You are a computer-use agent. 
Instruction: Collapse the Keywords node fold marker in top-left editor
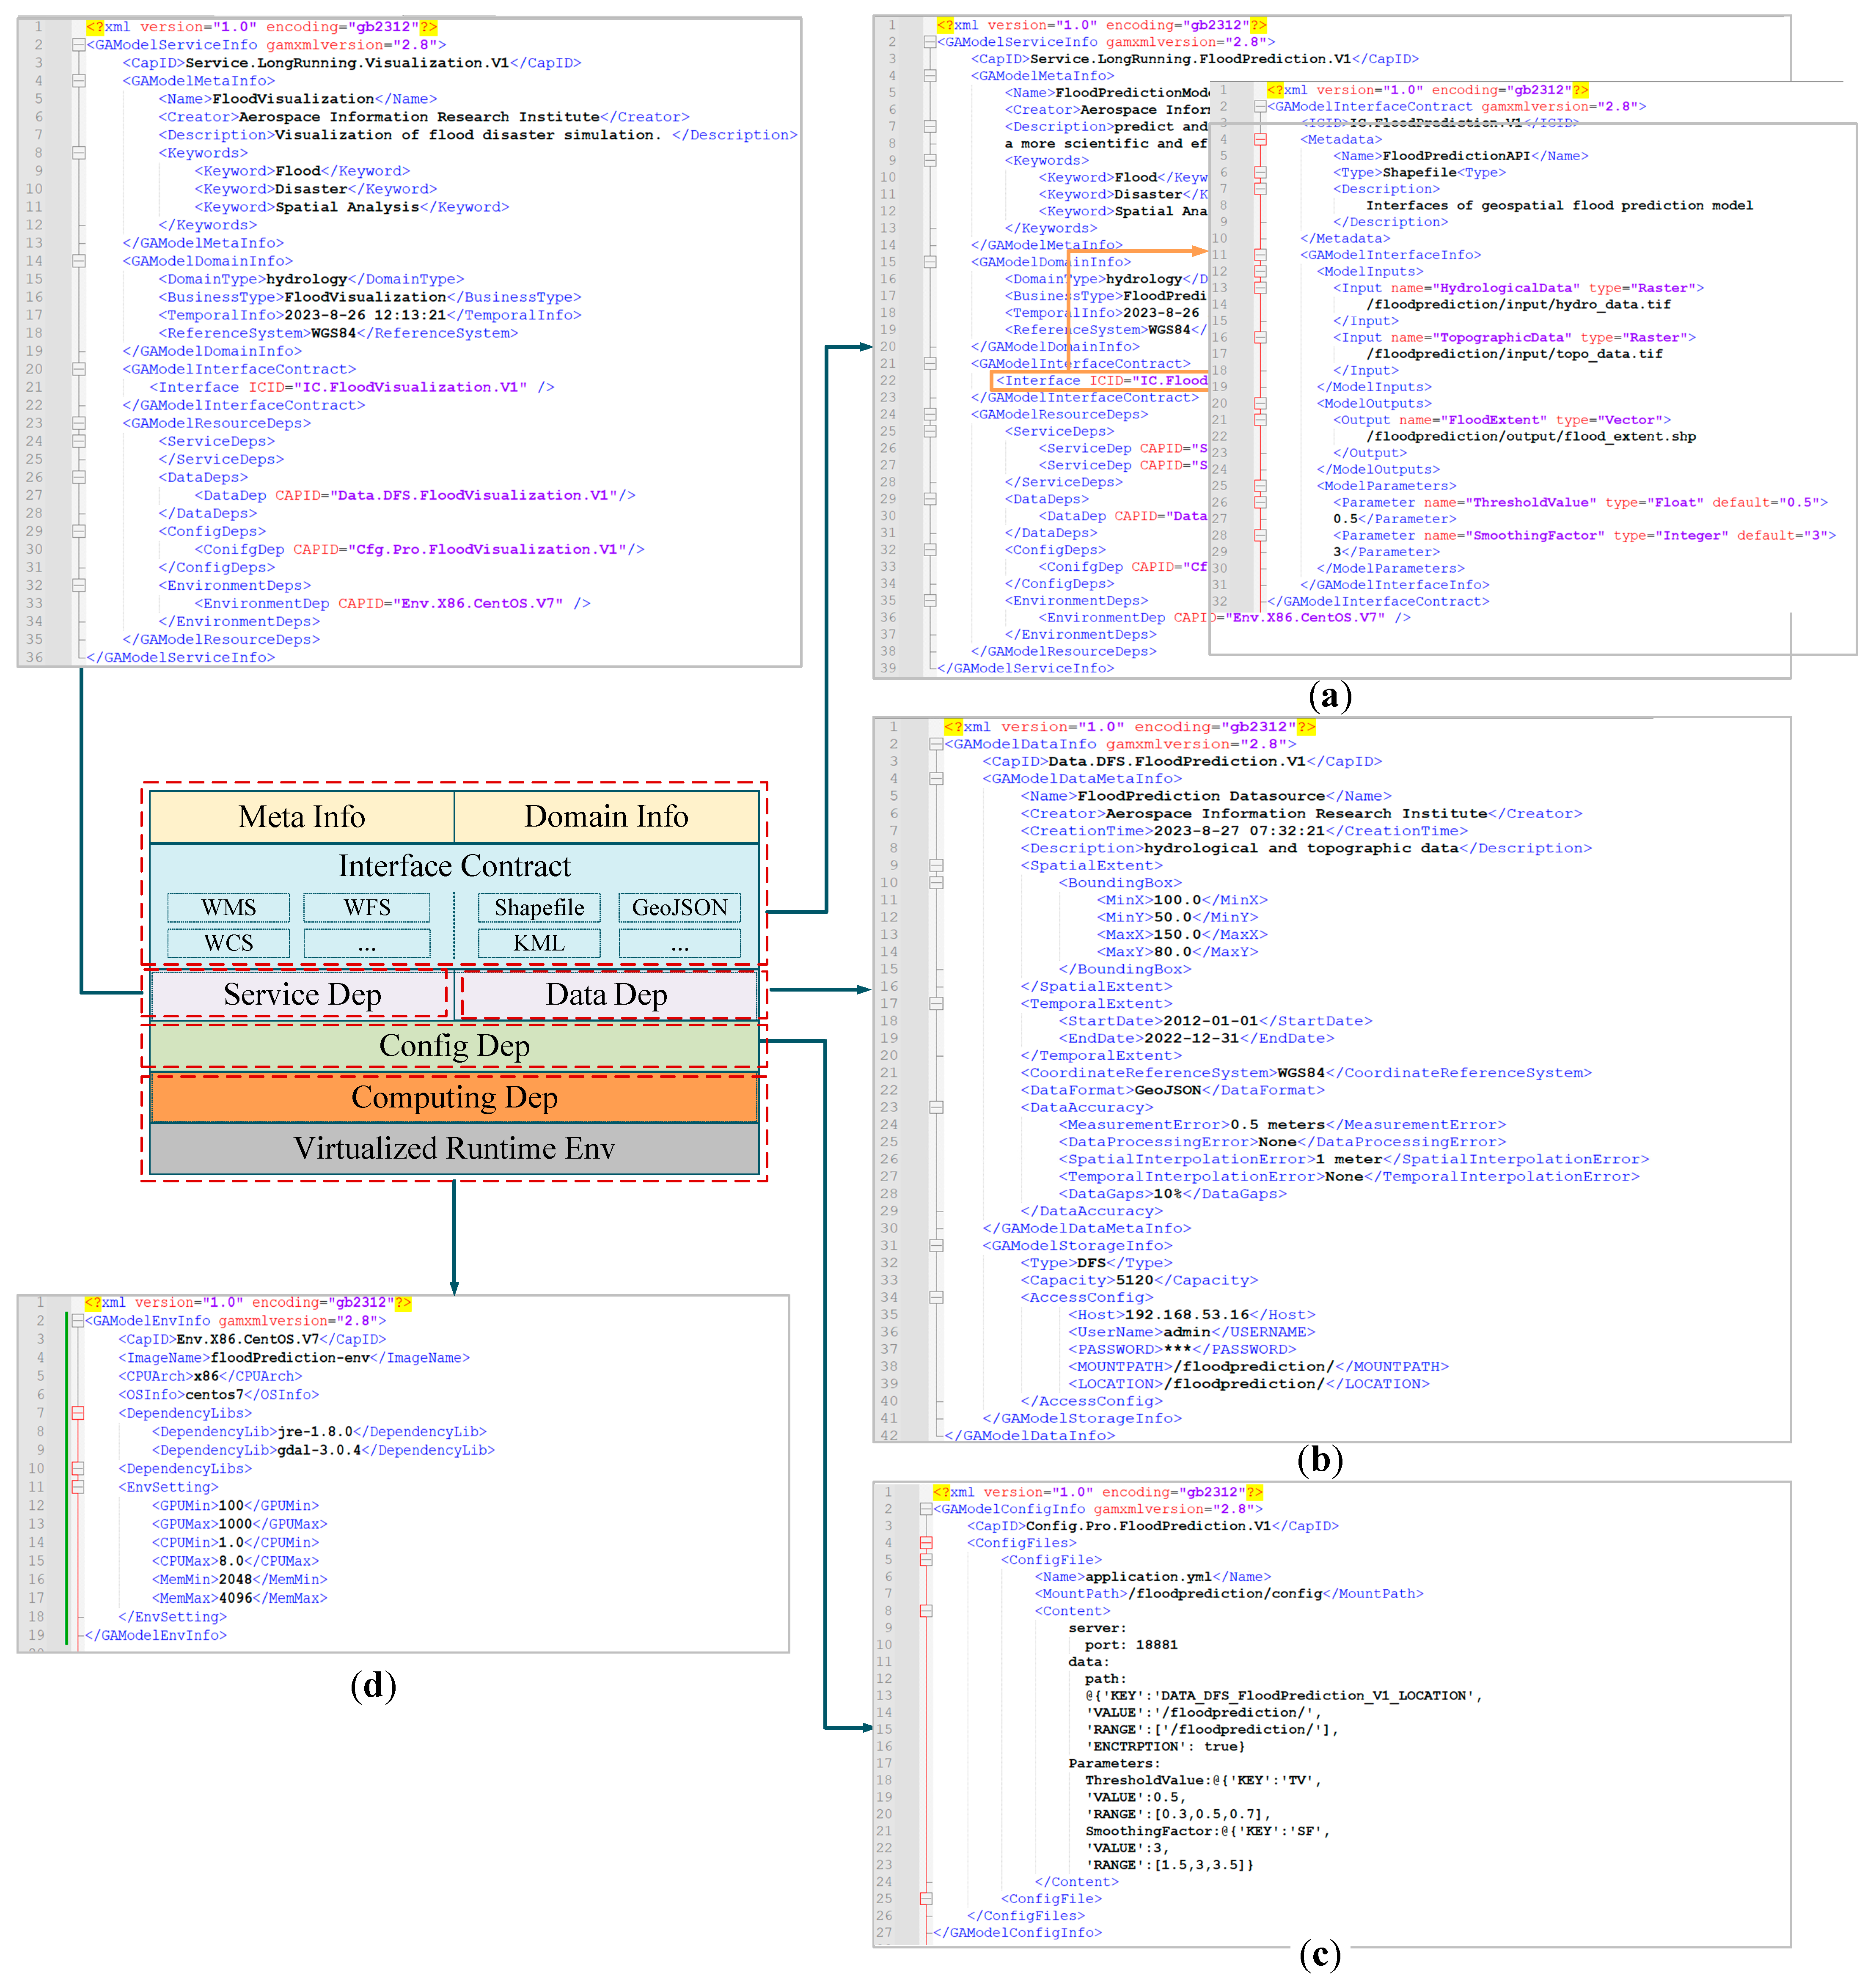click(79, 153)
